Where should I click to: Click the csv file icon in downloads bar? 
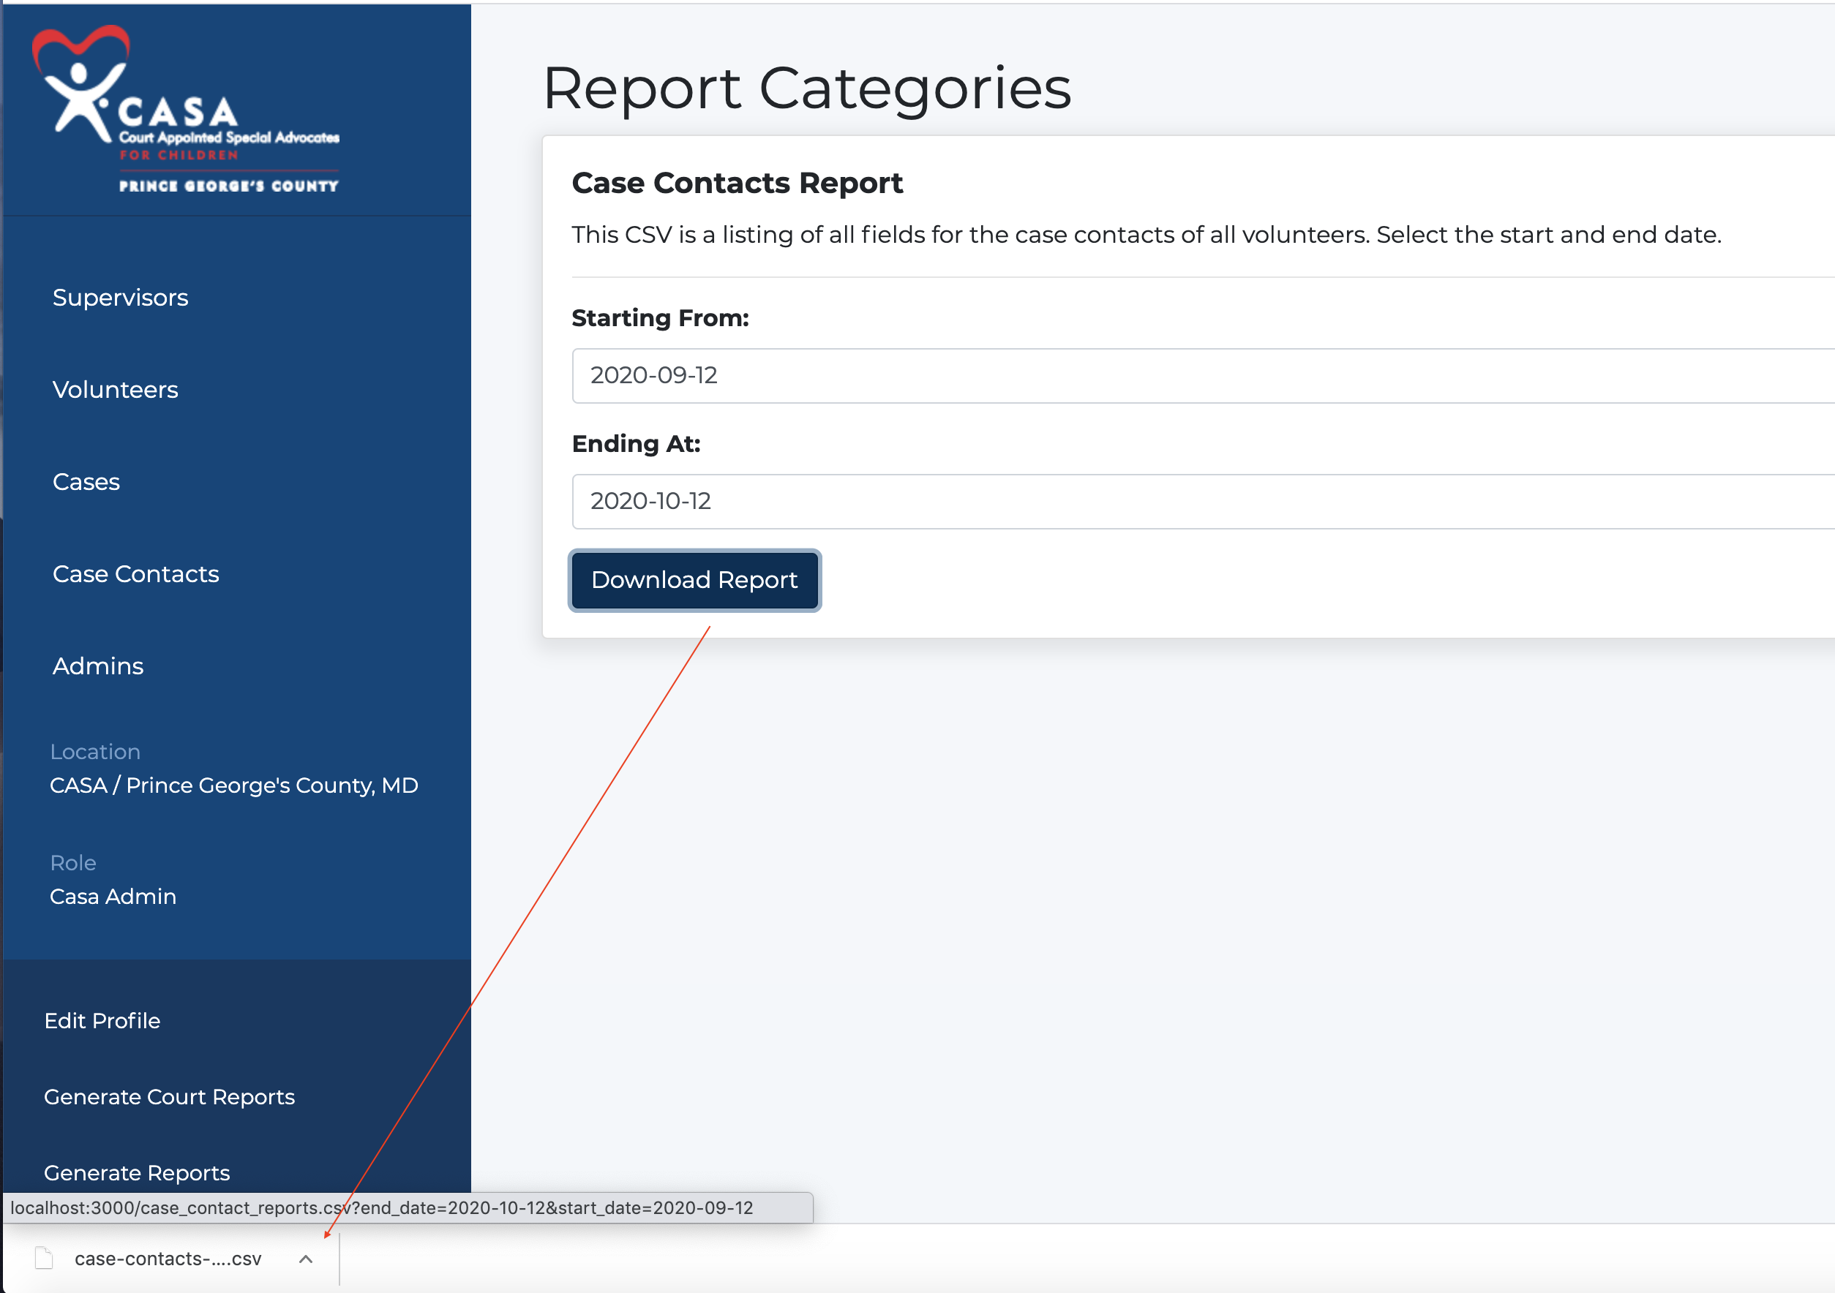[x=45, y=1259]
